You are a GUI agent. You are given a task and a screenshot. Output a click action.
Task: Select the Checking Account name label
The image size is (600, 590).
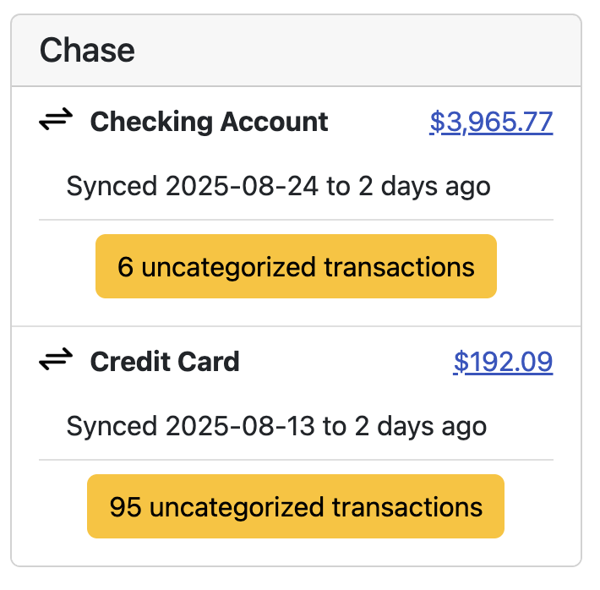pyautogui.click(x=209, y=122)
